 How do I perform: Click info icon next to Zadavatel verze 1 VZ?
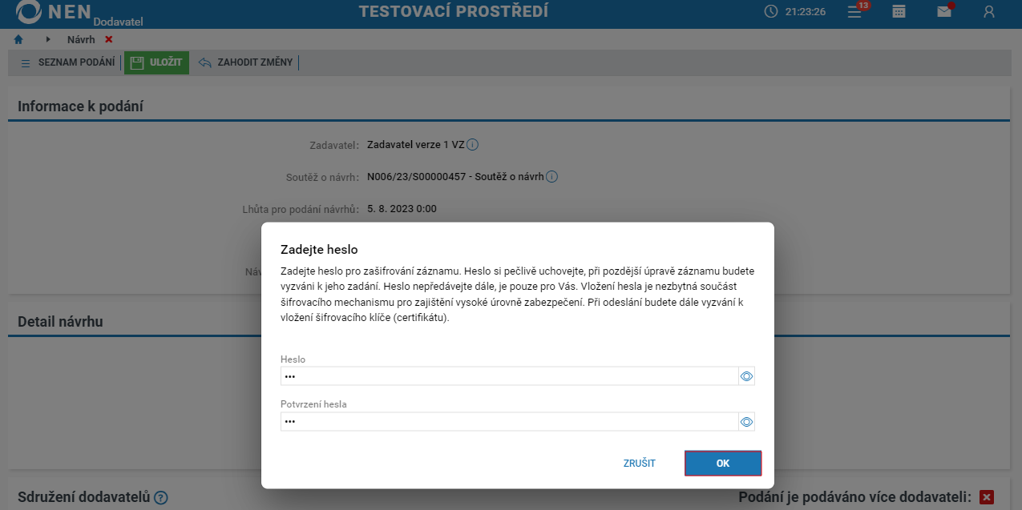(473, 145)
